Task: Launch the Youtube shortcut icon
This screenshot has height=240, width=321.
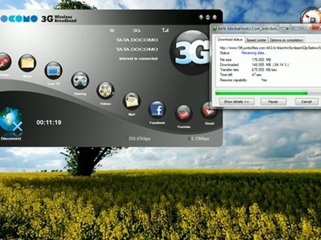Action: [x=184, y=114]
